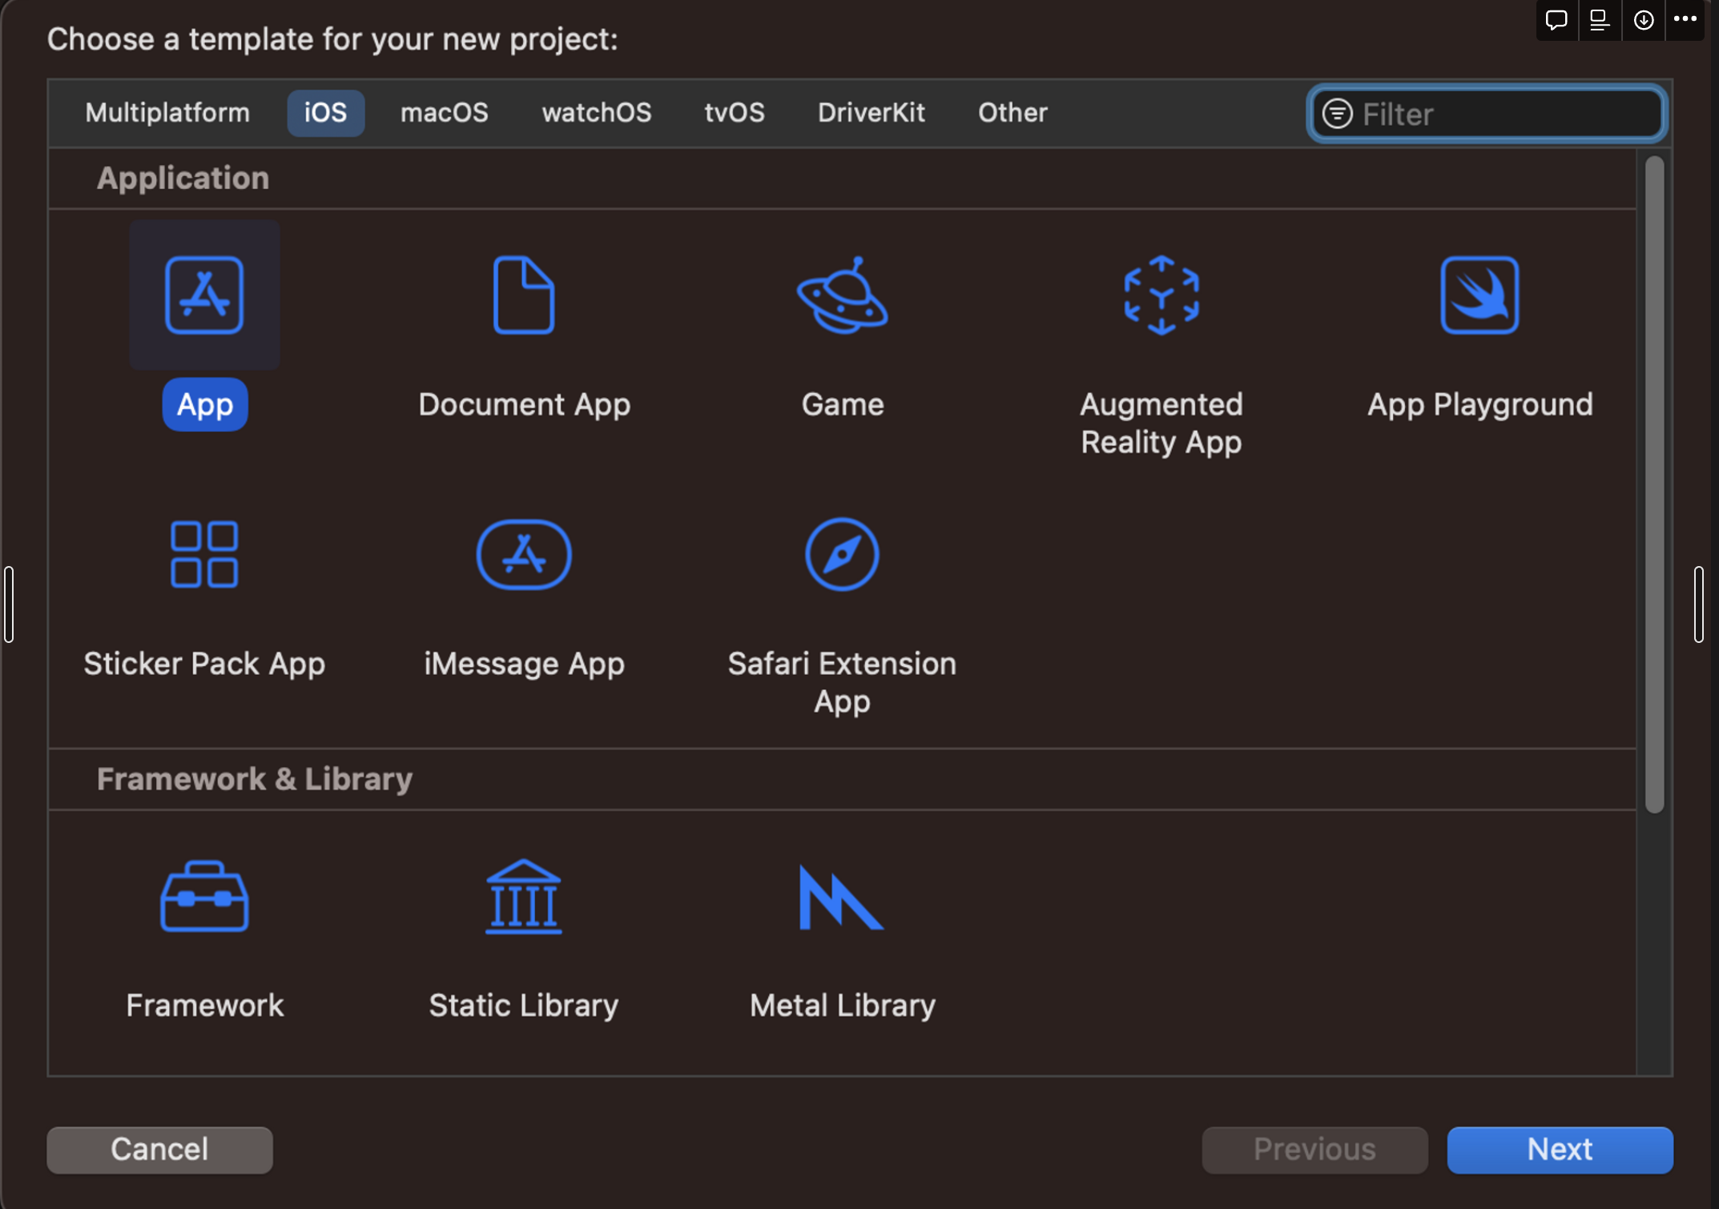Open the more options ellipsis icon

point(1685,19)
